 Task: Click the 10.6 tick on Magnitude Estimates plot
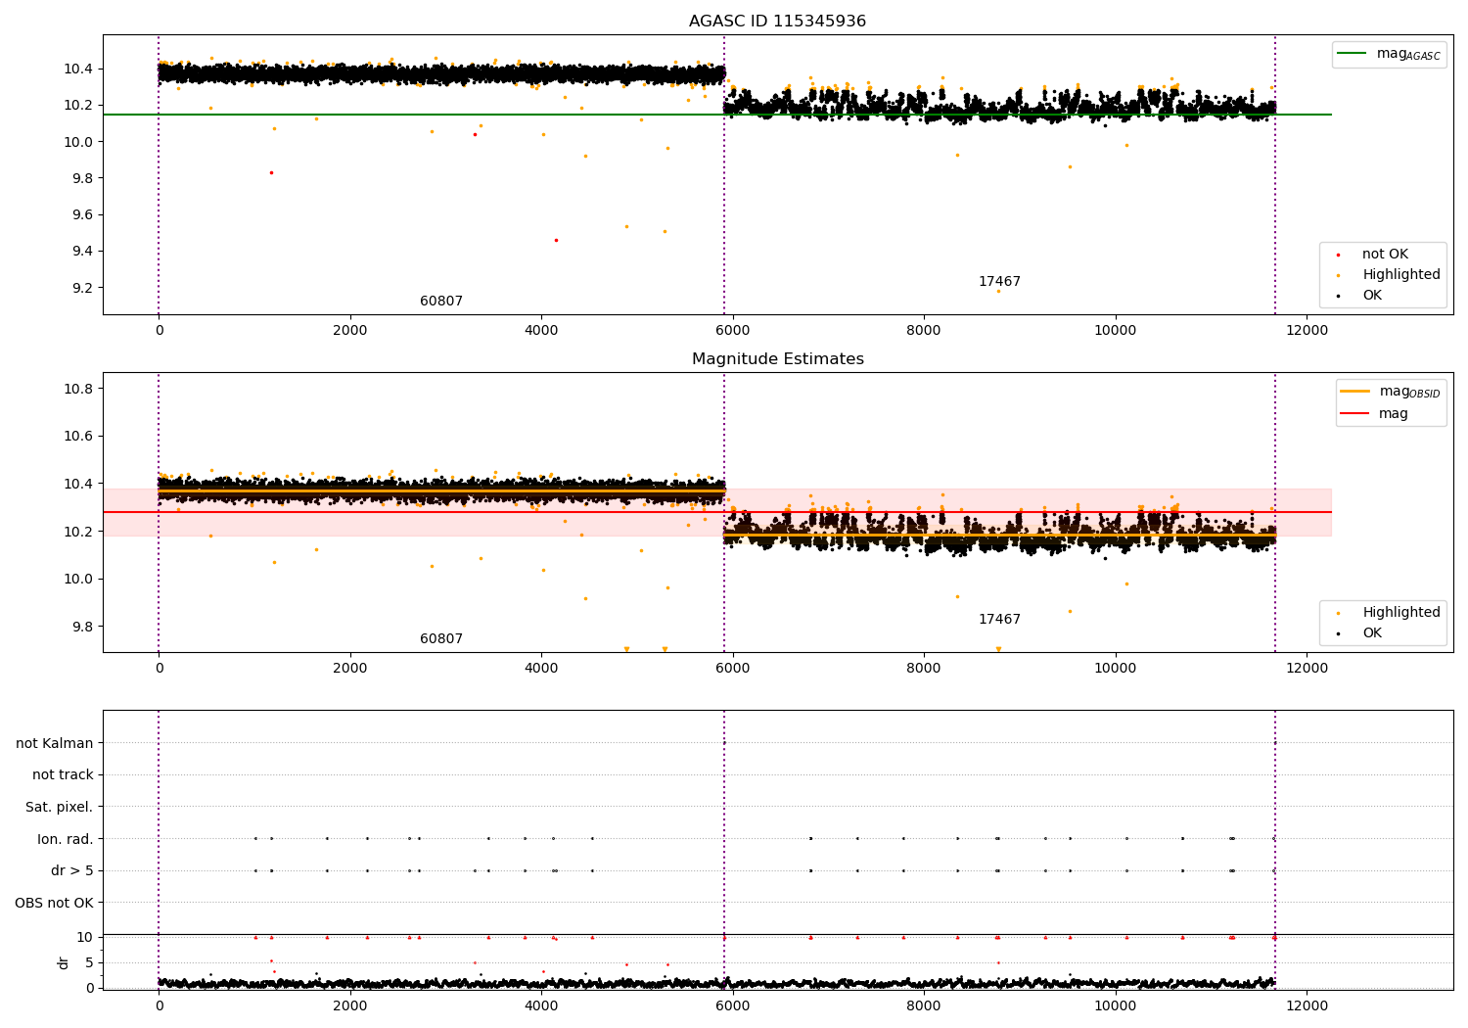pyautogui.click(x=76, y=437)
